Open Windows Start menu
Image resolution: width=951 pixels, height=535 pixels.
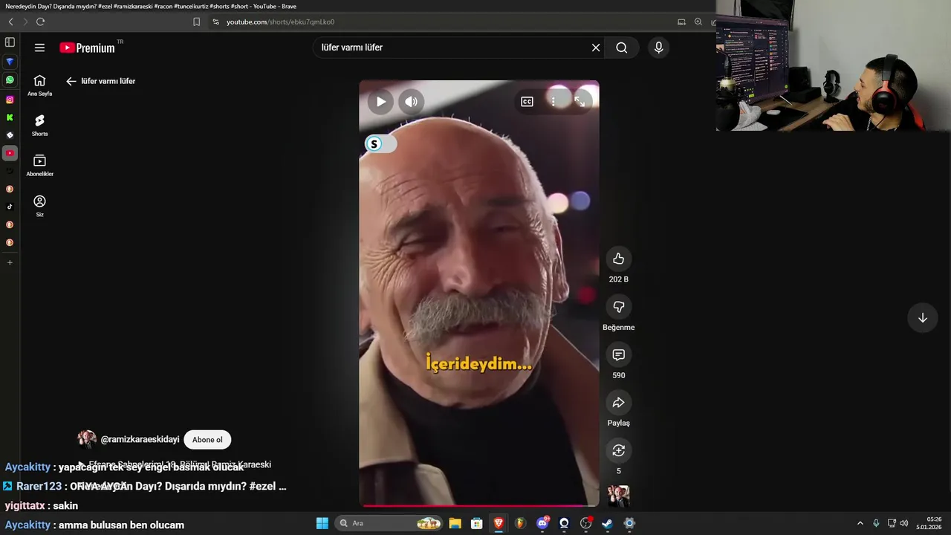click(322, 523)
